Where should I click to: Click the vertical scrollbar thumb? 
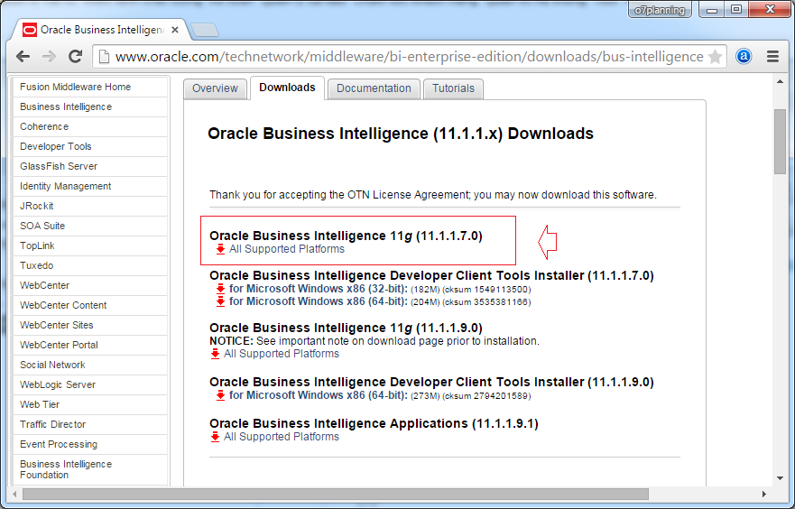[x=780, y=142]
